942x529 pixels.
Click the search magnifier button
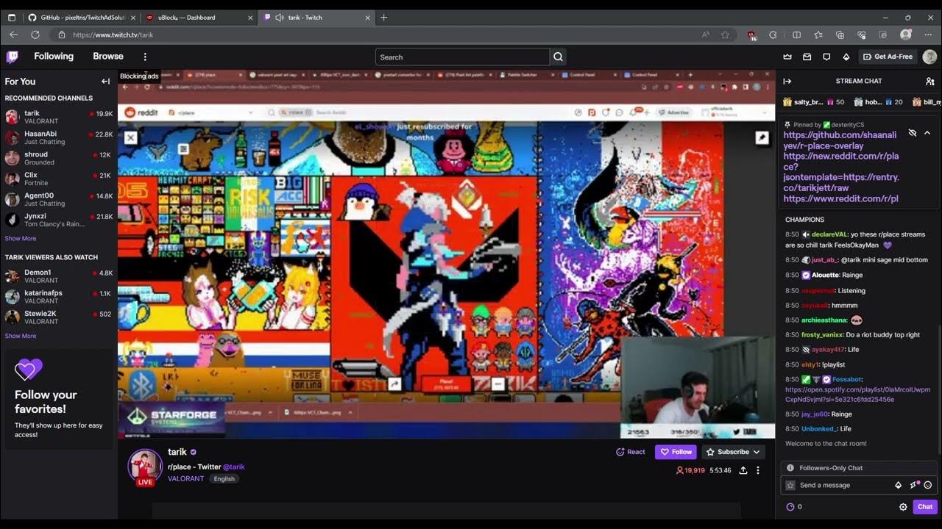(558, 57)
